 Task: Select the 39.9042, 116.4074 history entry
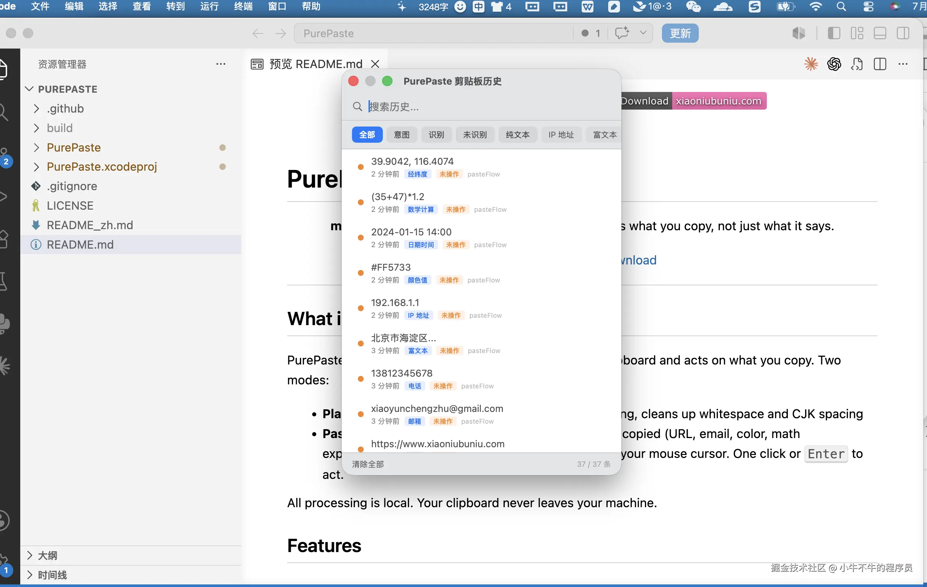pyautogui.click(x=481, y=167)
